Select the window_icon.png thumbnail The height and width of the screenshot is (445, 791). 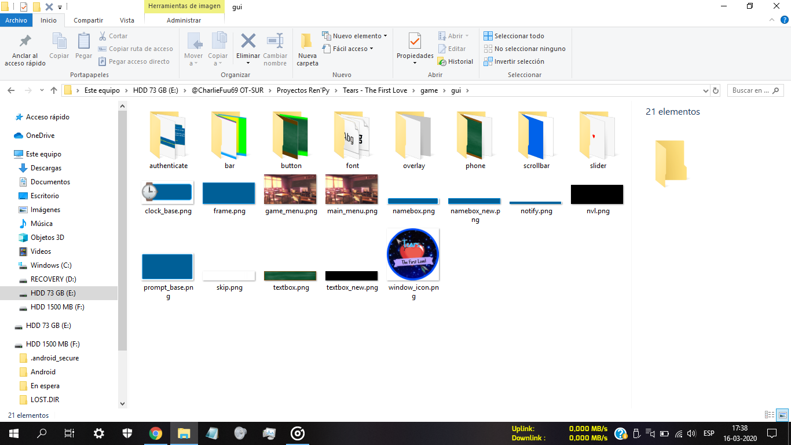click(413, 255)
